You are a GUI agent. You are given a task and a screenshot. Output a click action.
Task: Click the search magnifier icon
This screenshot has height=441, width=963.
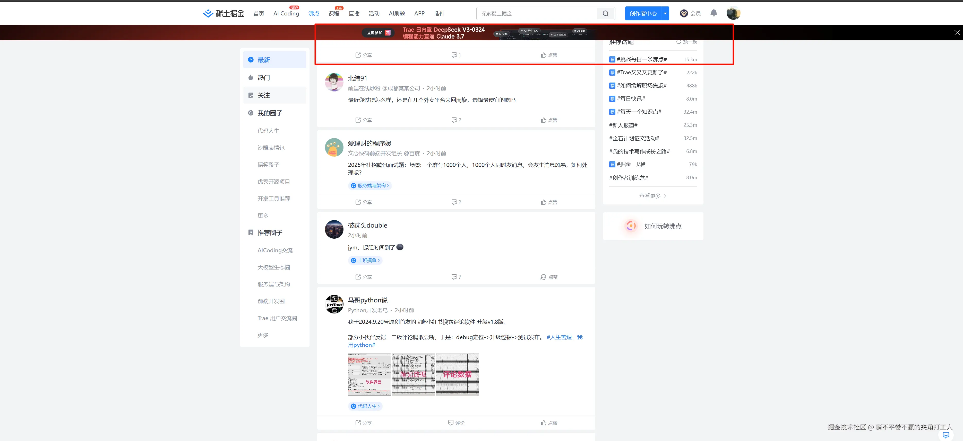(x=606, y=13)
